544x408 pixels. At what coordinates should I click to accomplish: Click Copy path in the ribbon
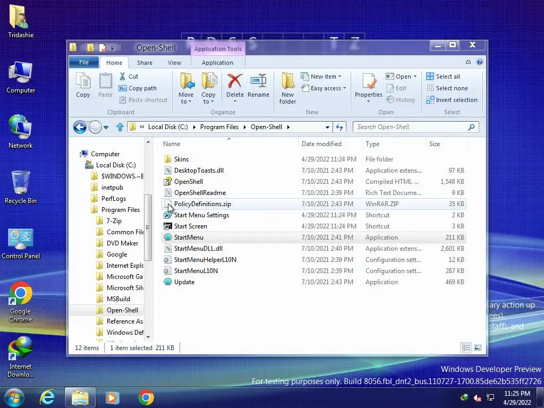[138, 88]
